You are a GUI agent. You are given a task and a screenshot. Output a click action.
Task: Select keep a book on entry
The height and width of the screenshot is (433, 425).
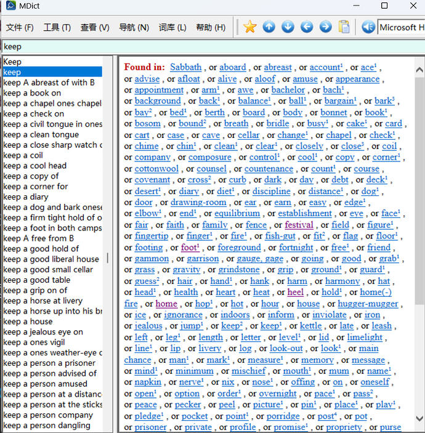point(32,93)
